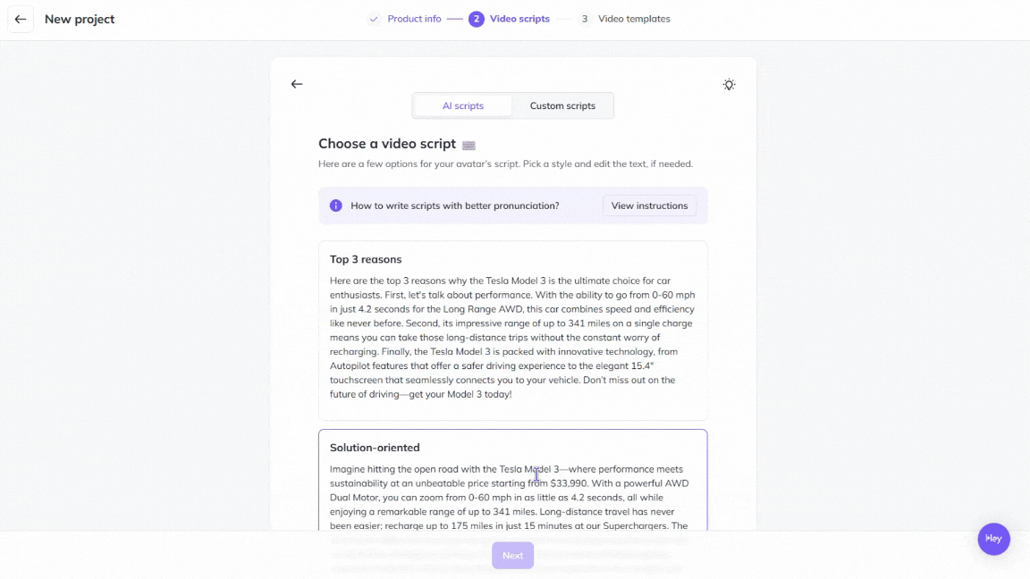Edit the Solution-oriented script text
The width and height of the screenshot is (1030, 579).
512,498
